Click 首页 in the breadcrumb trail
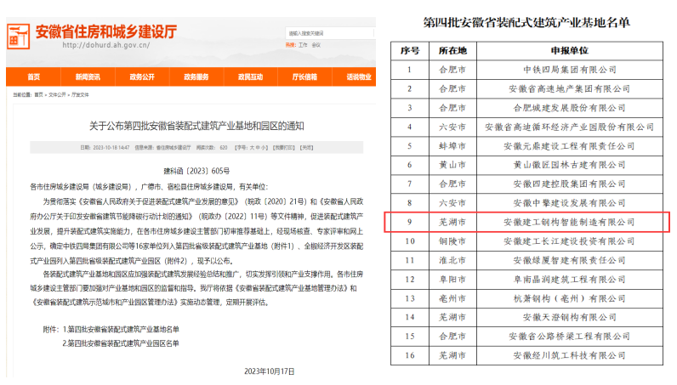 (x=38, y=95)
